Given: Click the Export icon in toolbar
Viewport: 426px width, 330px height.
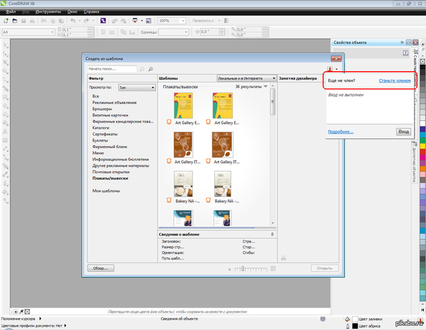Looking at the screenshot, I should click(124, 21).
